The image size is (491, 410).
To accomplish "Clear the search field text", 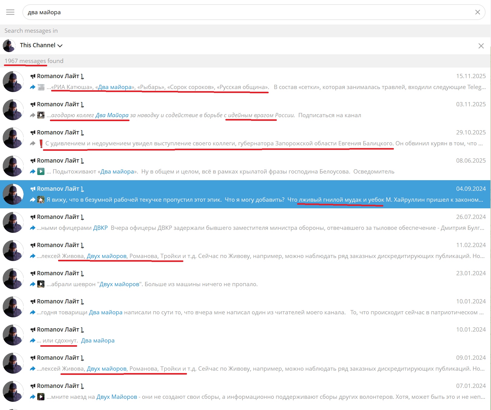I will (477, 12).
